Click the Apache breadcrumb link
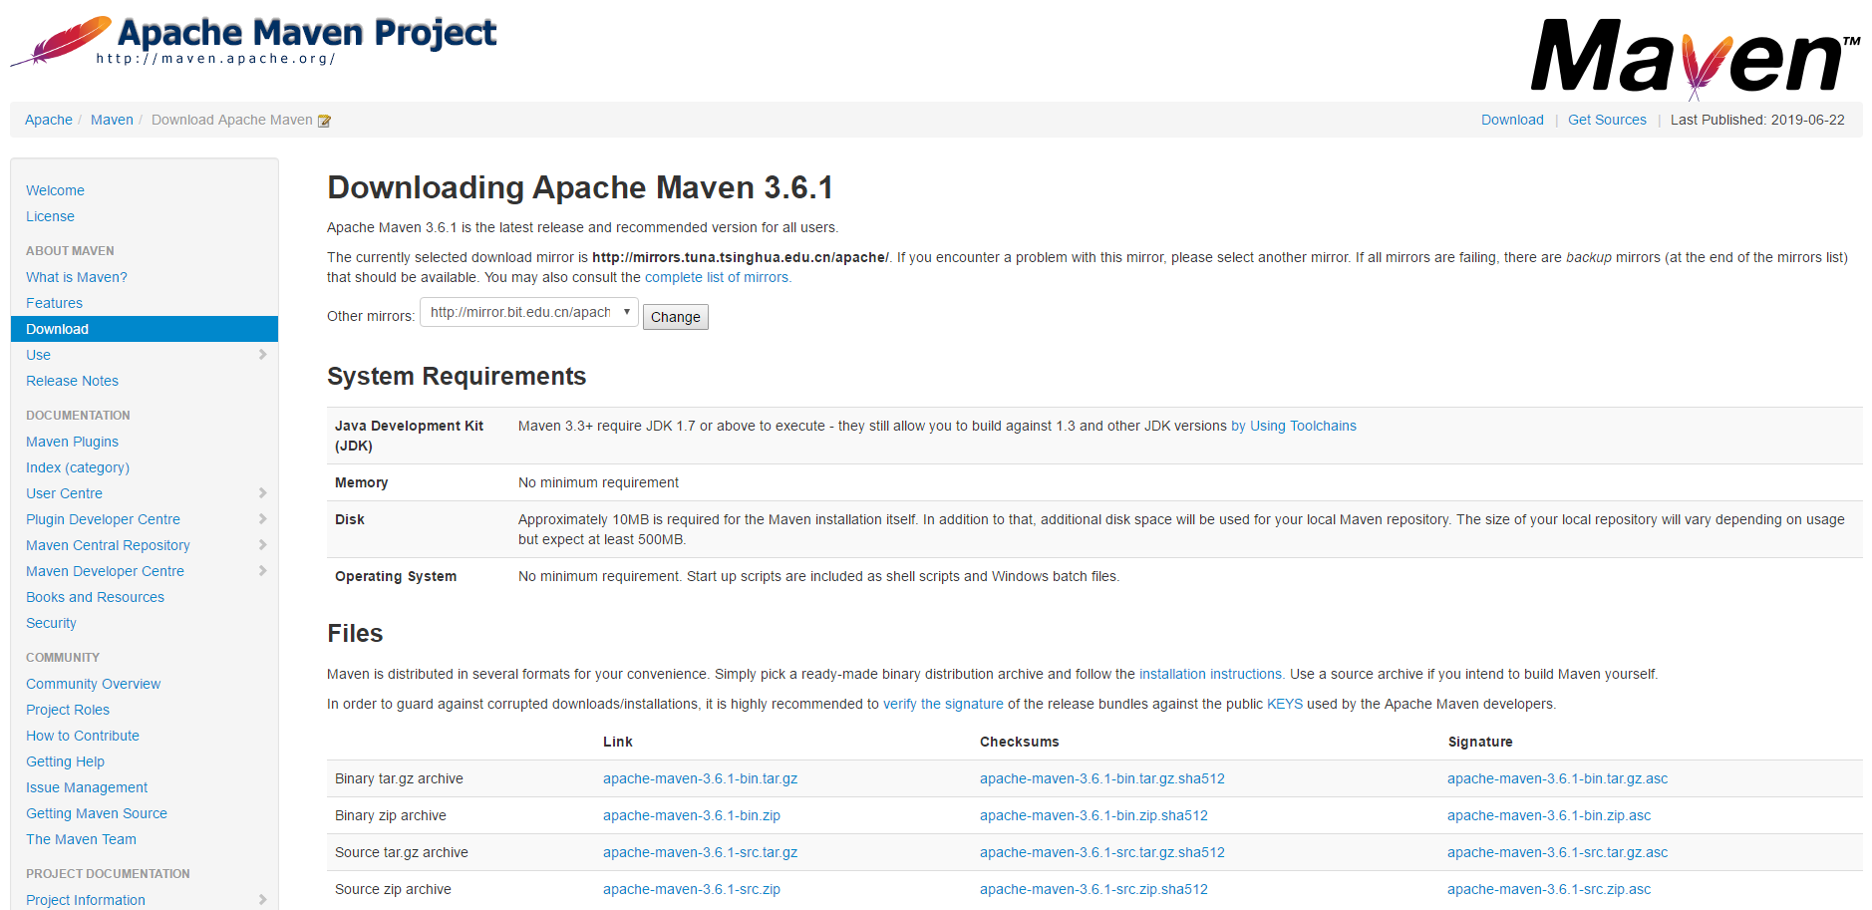Screen dimensions: 1872x910 click(49, 120)
